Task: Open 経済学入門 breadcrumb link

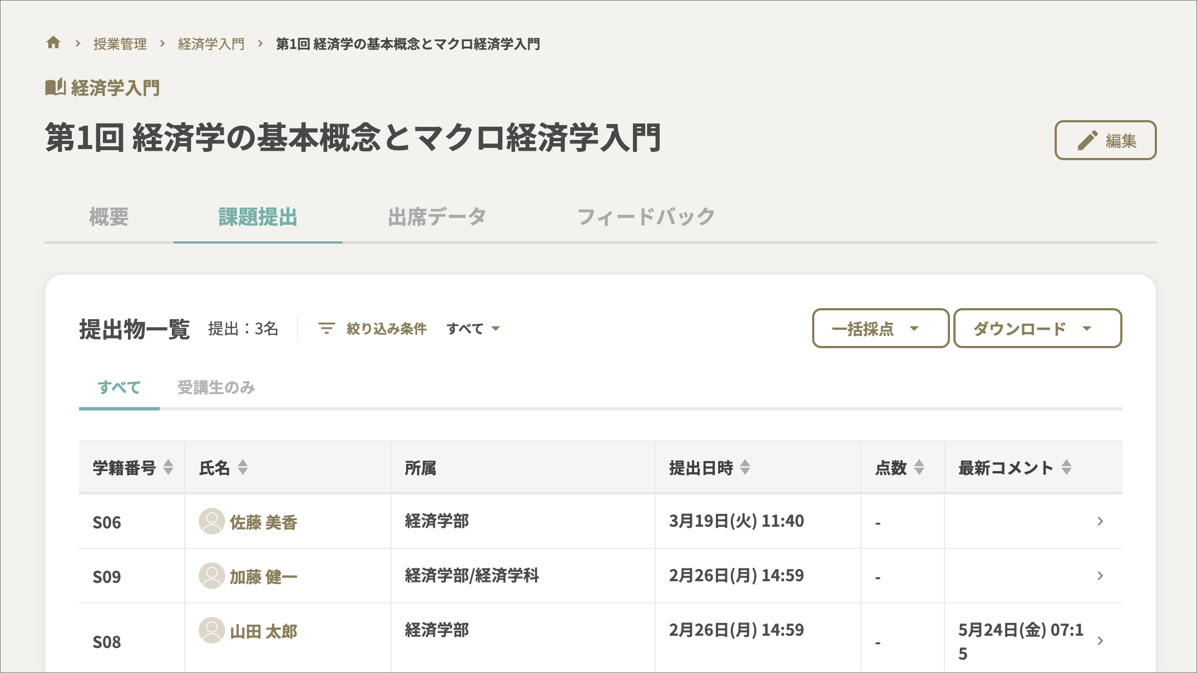Action: [211, 44]
